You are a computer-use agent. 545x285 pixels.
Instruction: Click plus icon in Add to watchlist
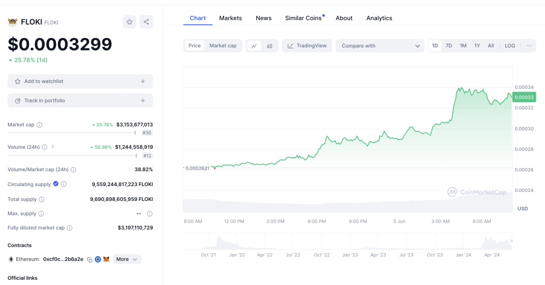click(143, 81)
